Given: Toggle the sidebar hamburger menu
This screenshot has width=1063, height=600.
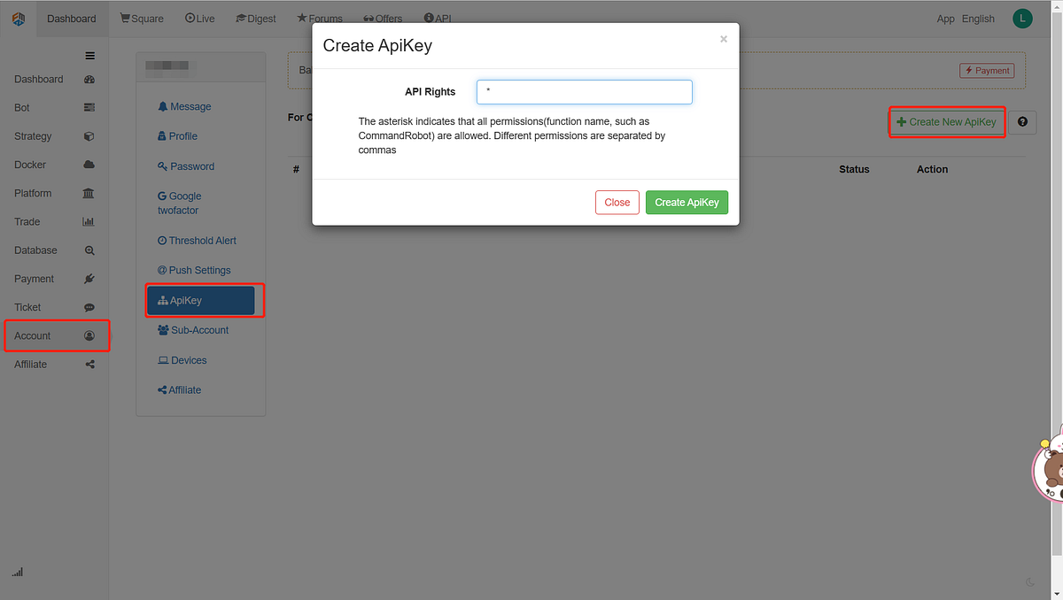Looking at the screenshot, I should click(x=88, y=55).
